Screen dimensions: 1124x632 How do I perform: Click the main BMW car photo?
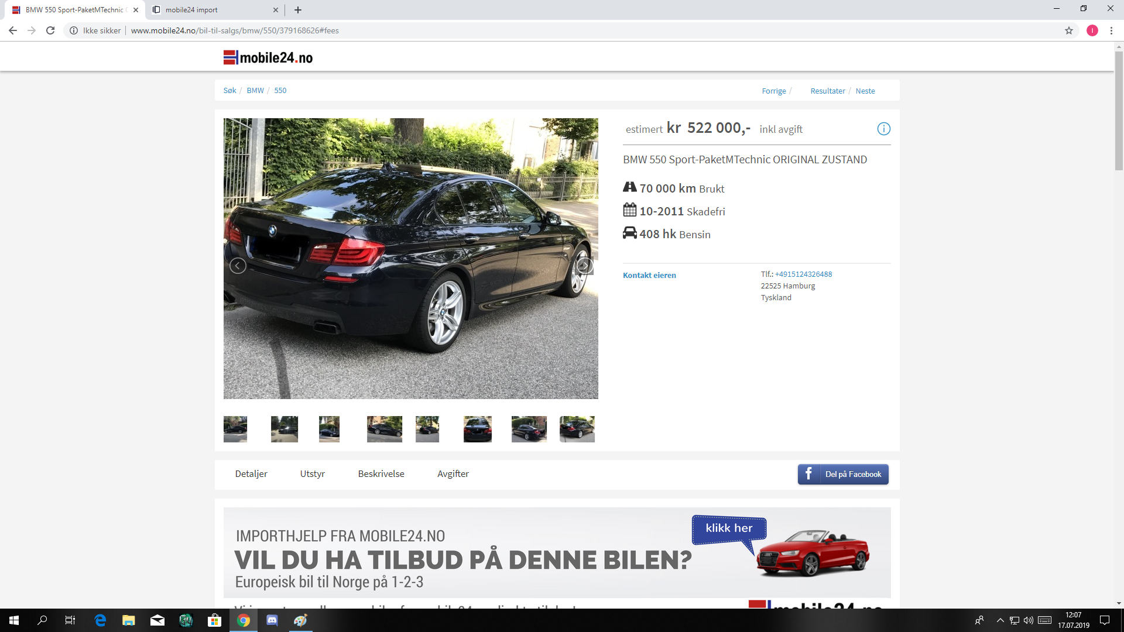pyautogui.click(x=411, y=259)
